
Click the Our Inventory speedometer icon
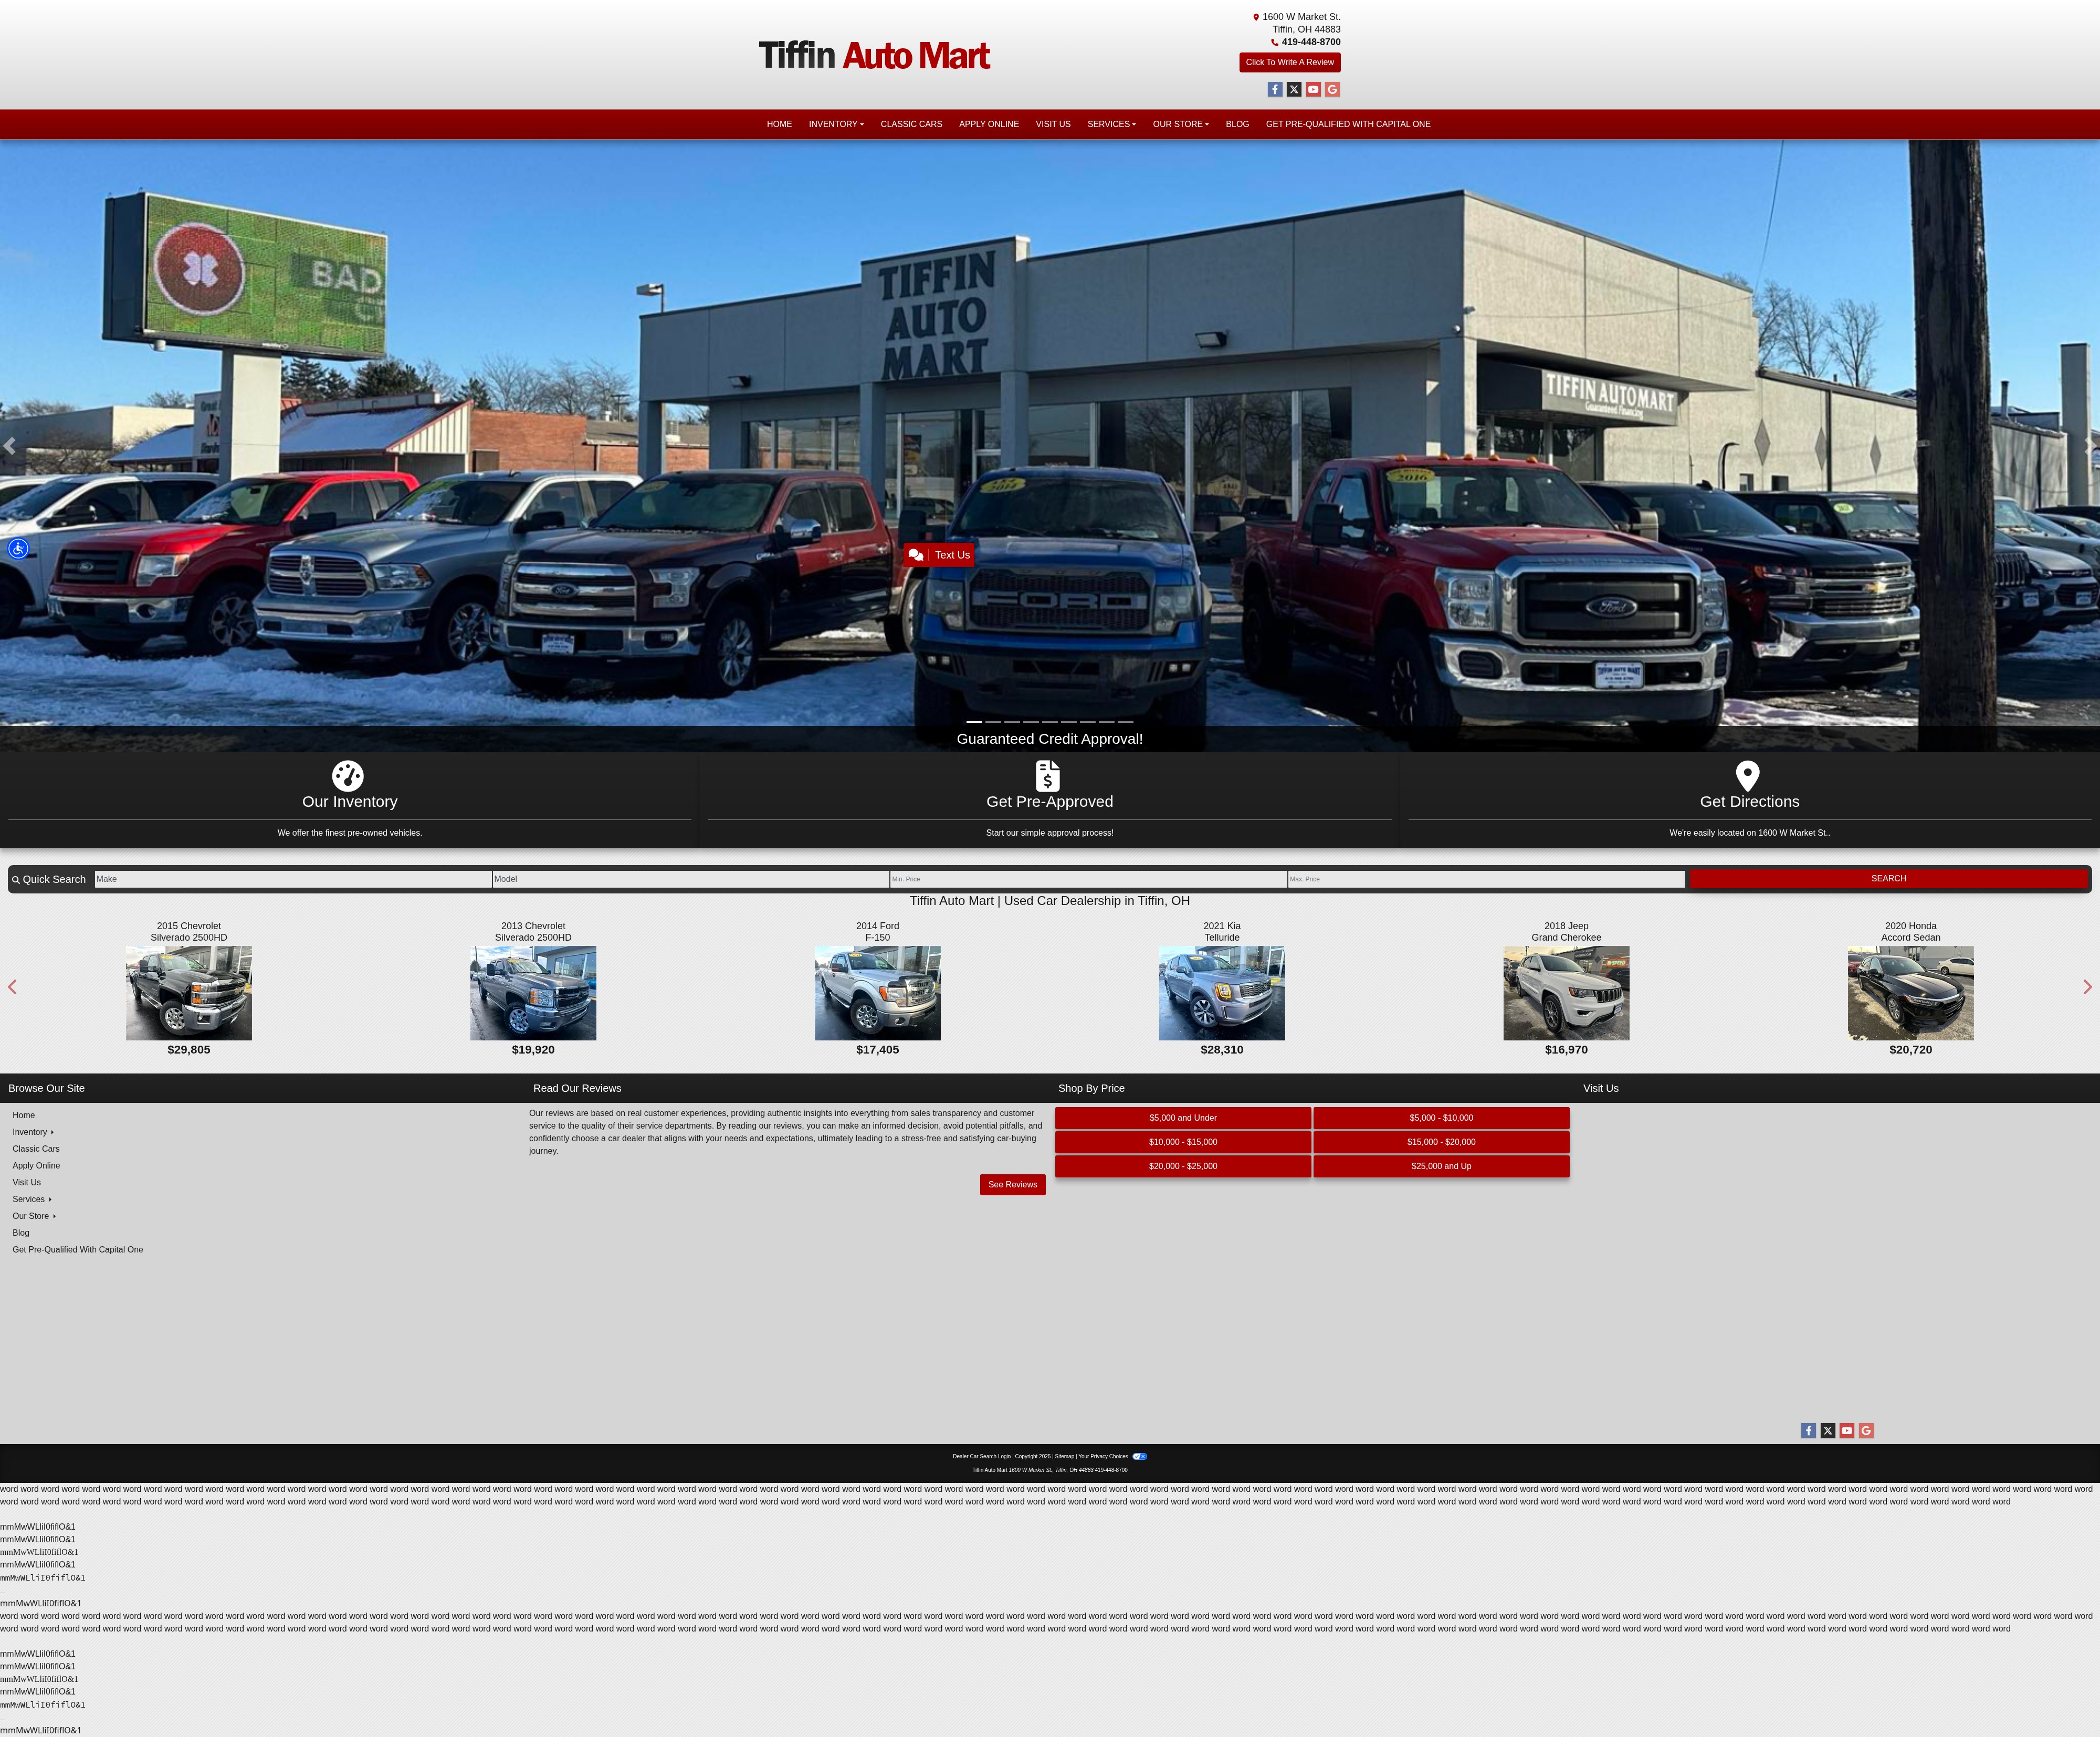(348, 776)
